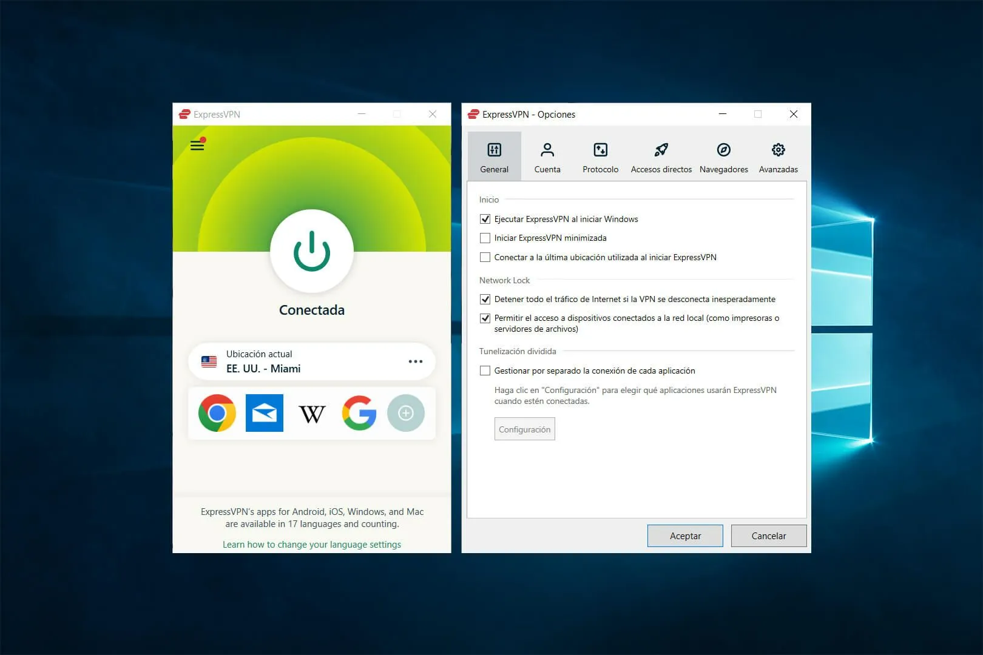Minimize the Opciones window
Viewport: 983px width, 655px height.
tap(723, 114)
